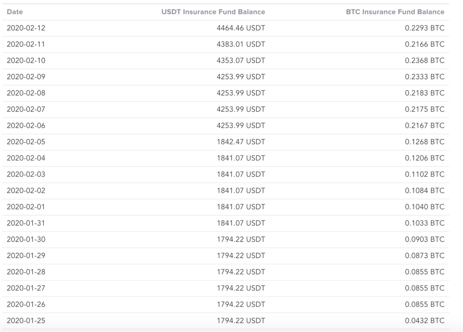Select the 2020-02-08 date cell

[x=26, y=93]
